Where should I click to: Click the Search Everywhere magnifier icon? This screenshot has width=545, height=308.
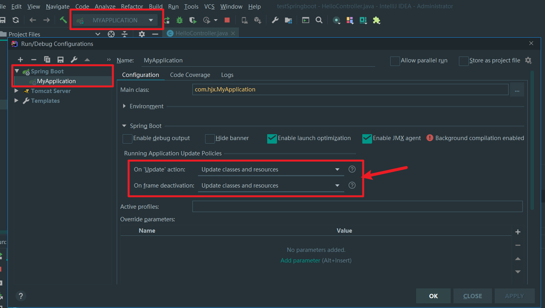319,20
